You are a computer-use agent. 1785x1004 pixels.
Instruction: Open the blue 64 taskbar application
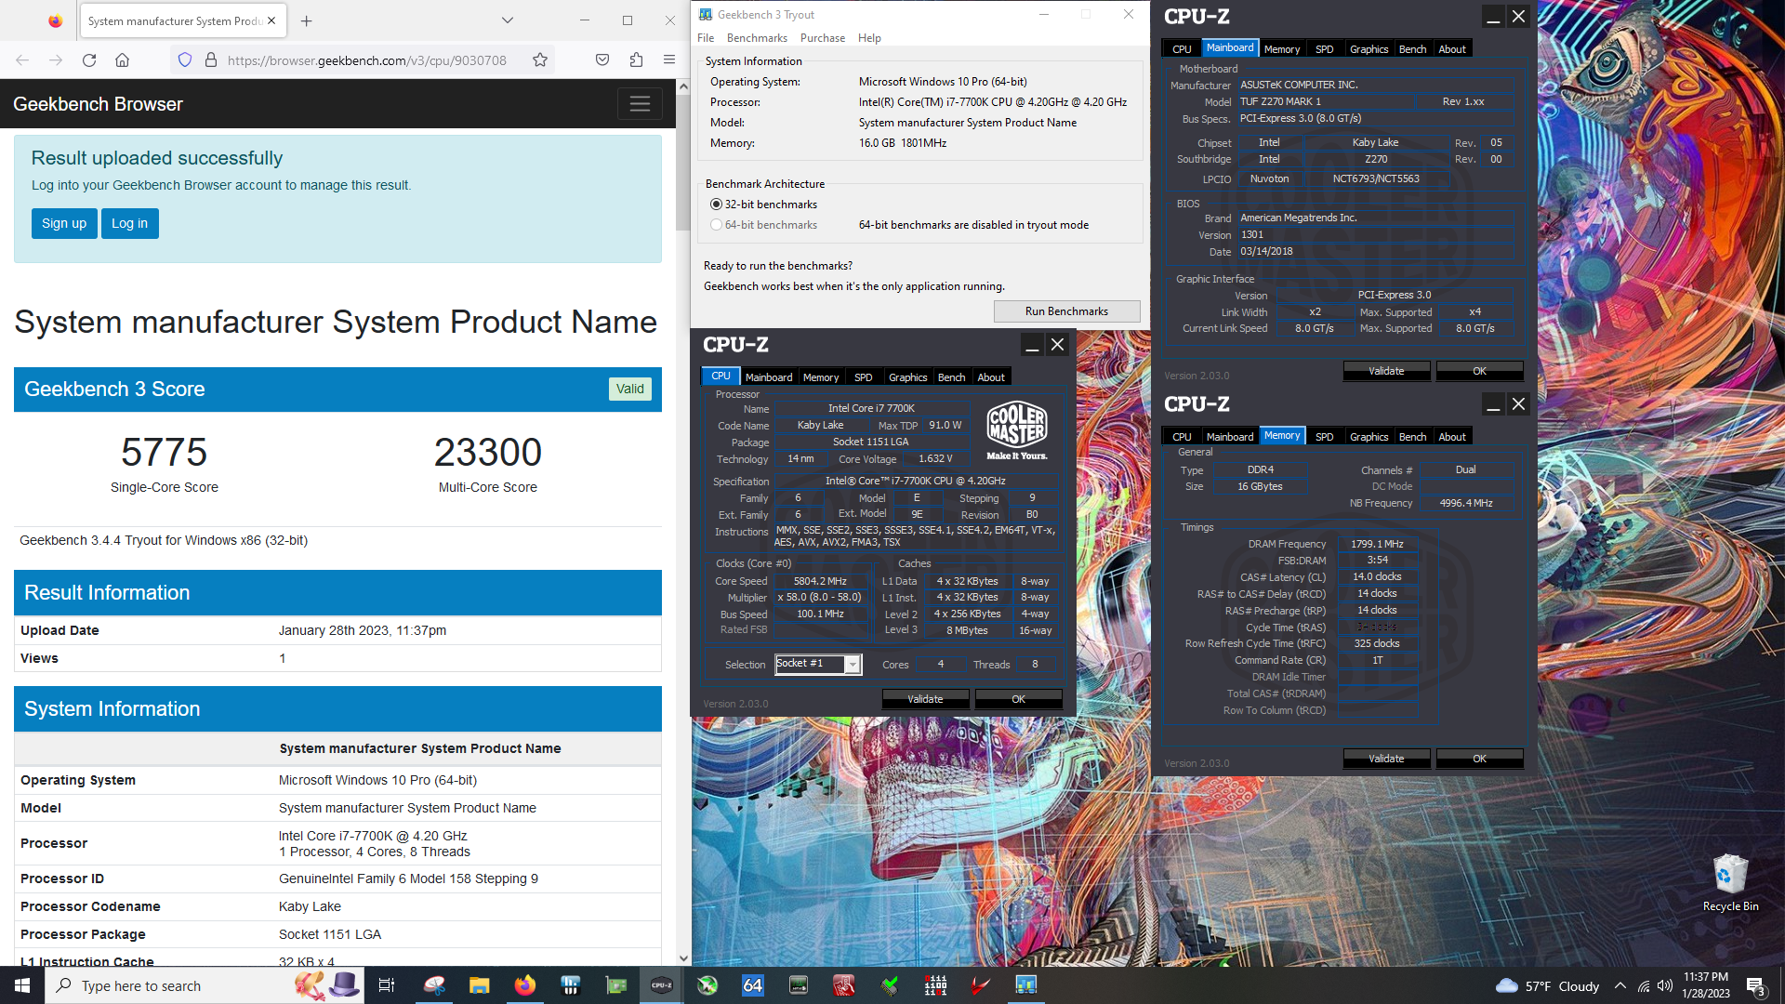point(753,985)
